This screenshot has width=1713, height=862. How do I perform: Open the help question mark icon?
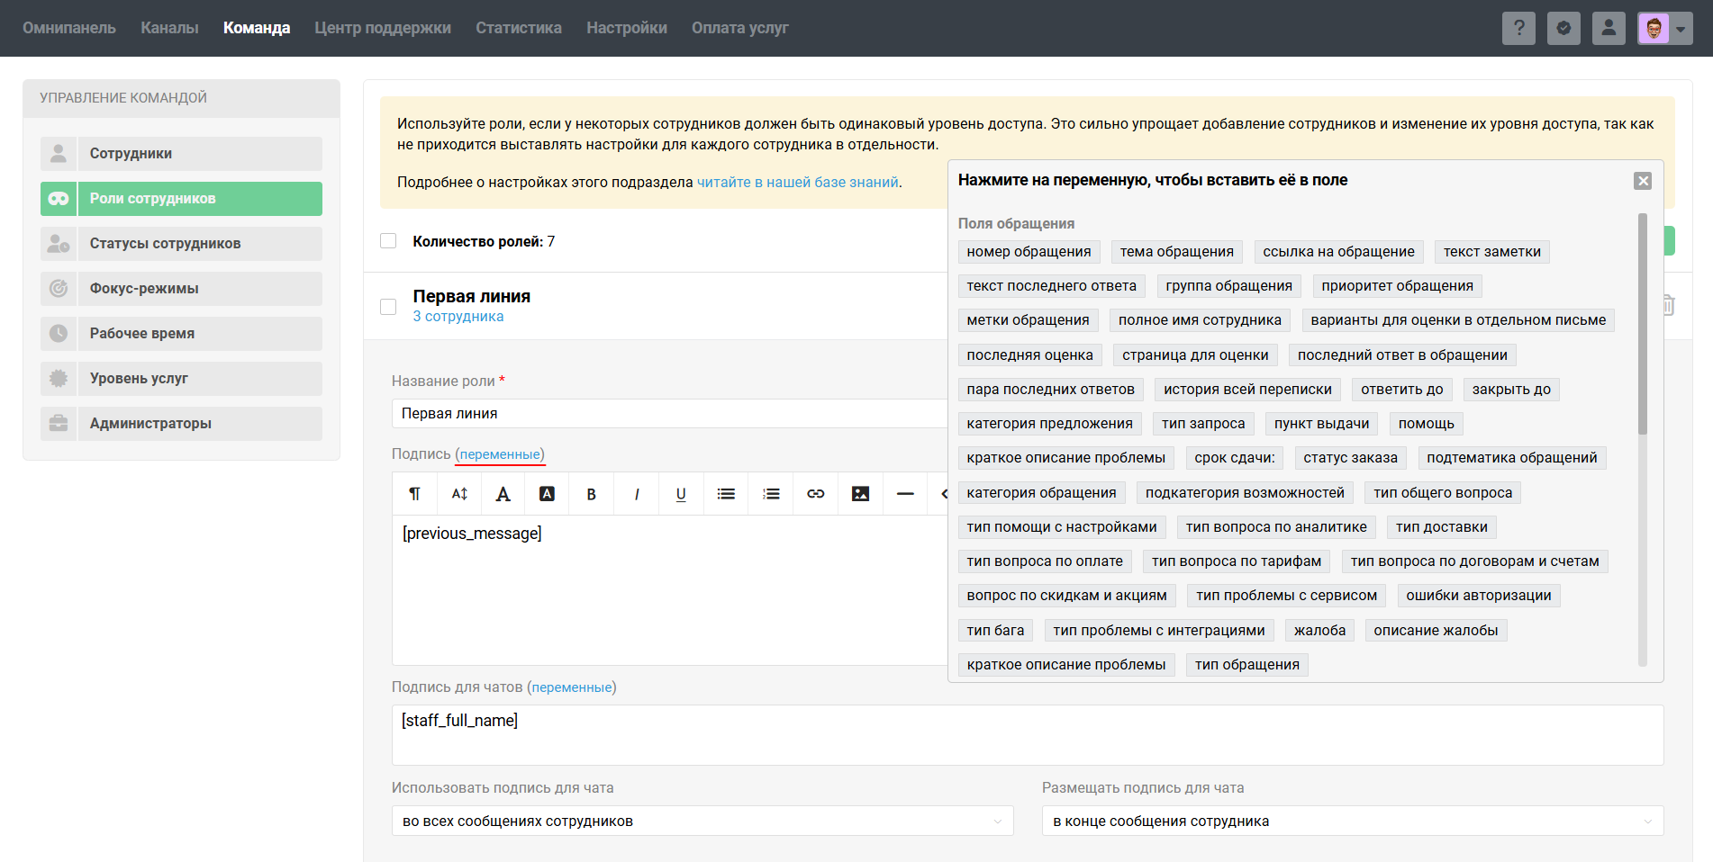[1518, 28]
